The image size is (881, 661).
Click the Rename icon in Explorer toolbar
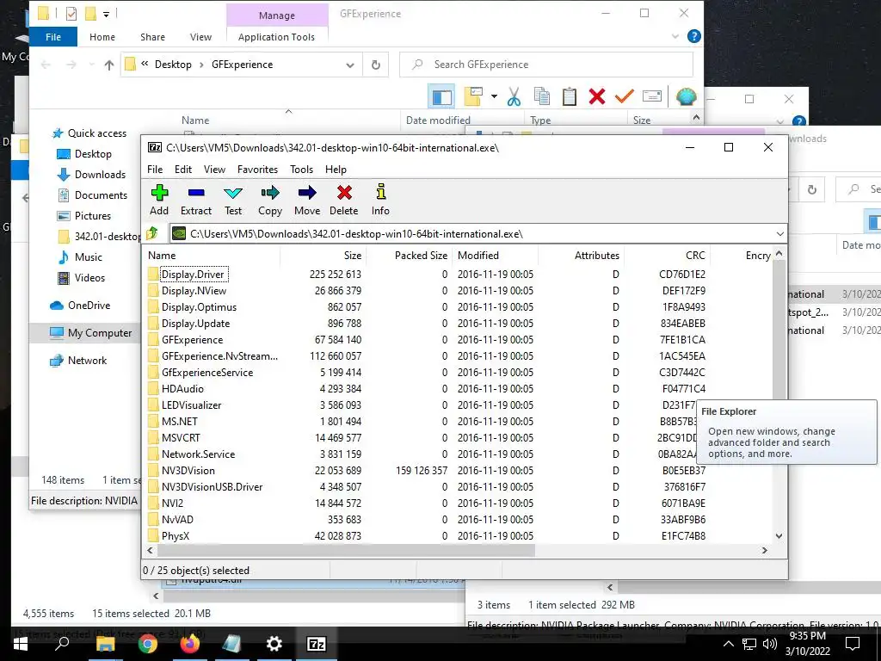[x=652, y=96]
